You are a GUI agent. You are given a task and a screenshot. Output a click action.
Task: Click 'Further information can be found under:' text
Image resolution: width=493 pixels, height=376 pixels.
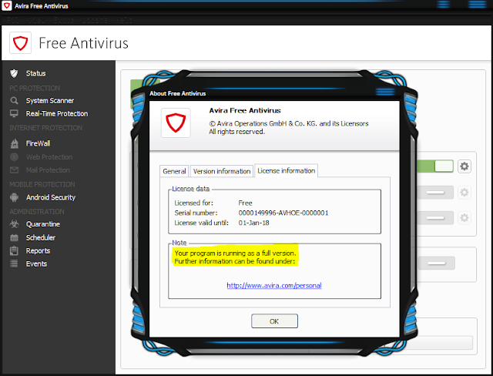coord(234,261)
